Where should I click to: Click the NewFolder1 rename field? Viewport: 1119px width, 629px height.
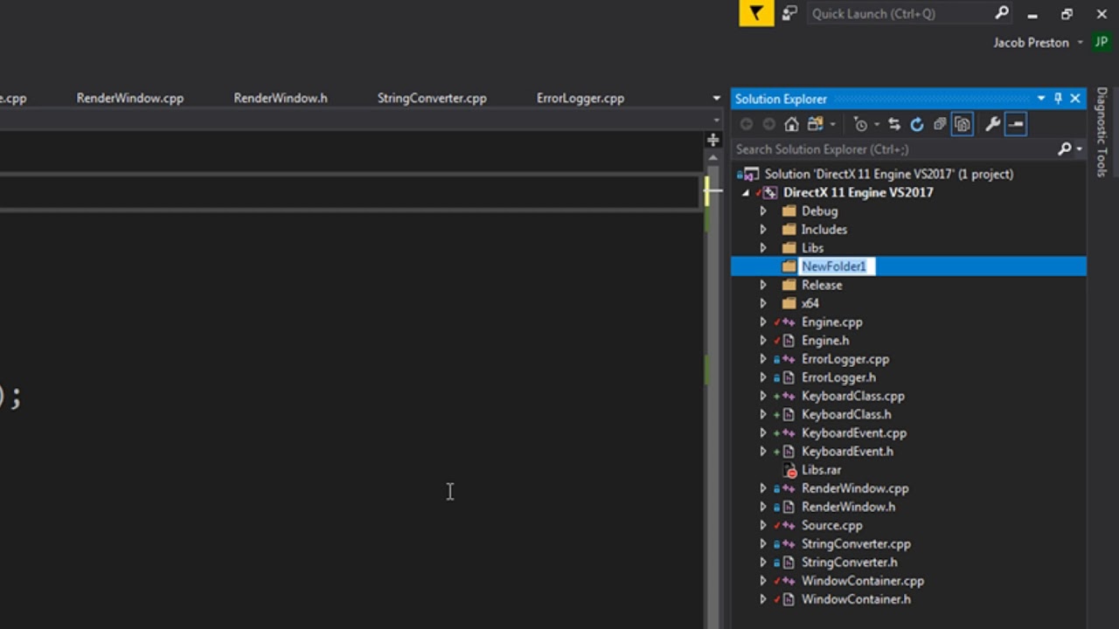tap(838, 266)
